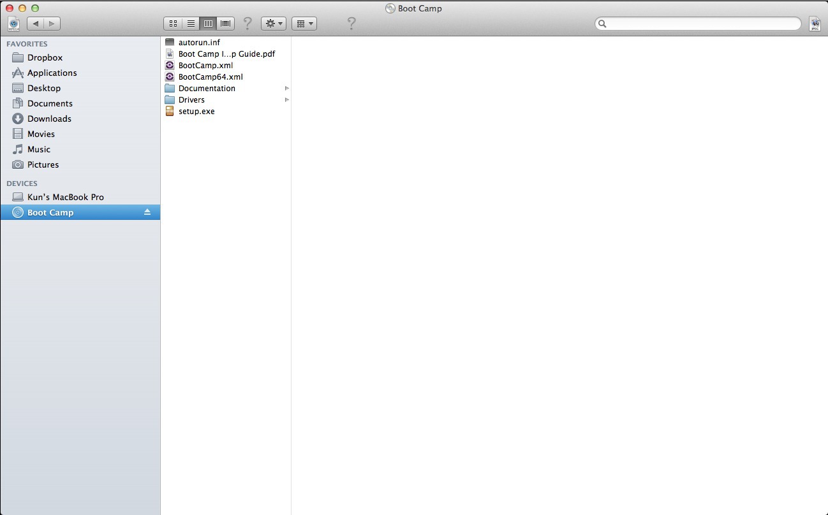Open the gear Action menu
The image size is (828, 515).
274,24
